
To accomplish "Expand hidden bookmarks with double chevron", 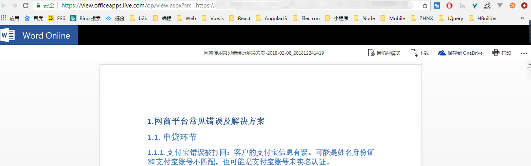I will pyautogui.click(x=522, y=18).
